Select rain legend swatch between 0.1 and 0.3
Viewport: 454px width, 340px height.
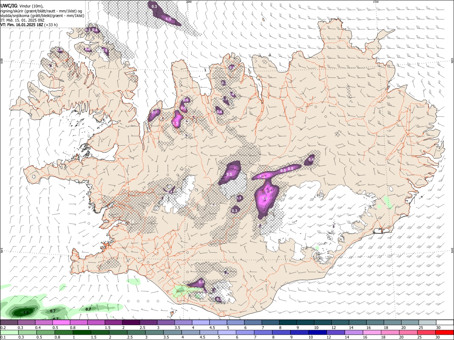pyautogui.click(x=9, y=332)
